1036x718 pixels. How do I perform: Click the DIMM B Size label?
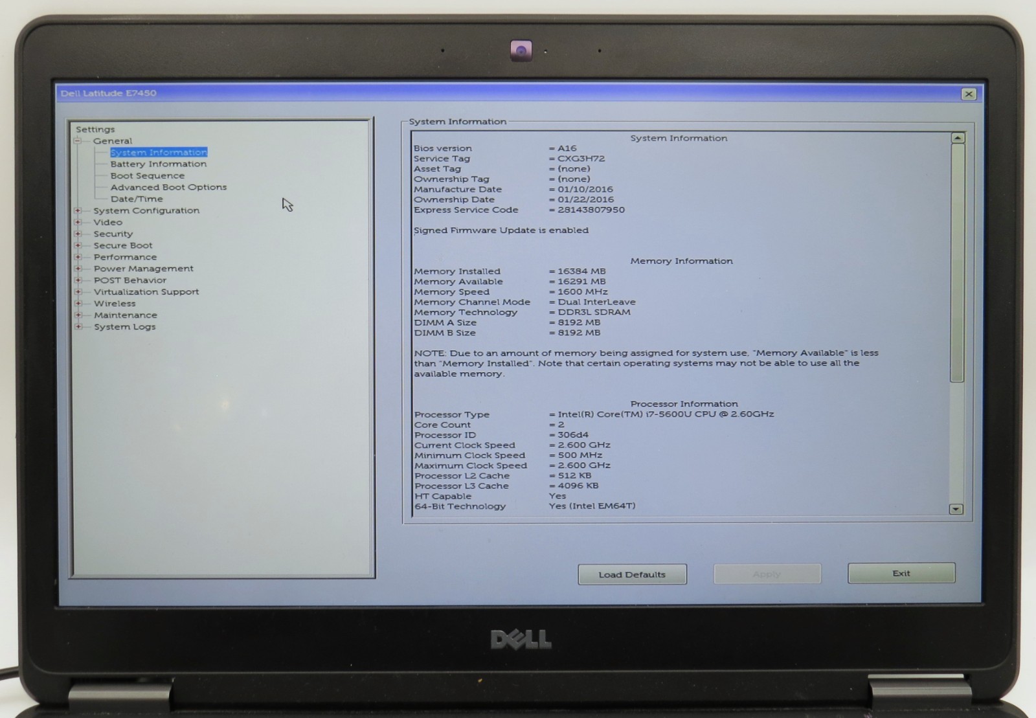[x=444, y=333]
